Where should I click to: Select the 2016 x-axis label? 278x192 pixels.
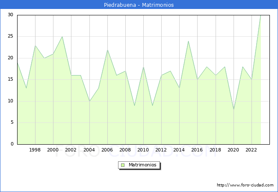click(197, 150)
